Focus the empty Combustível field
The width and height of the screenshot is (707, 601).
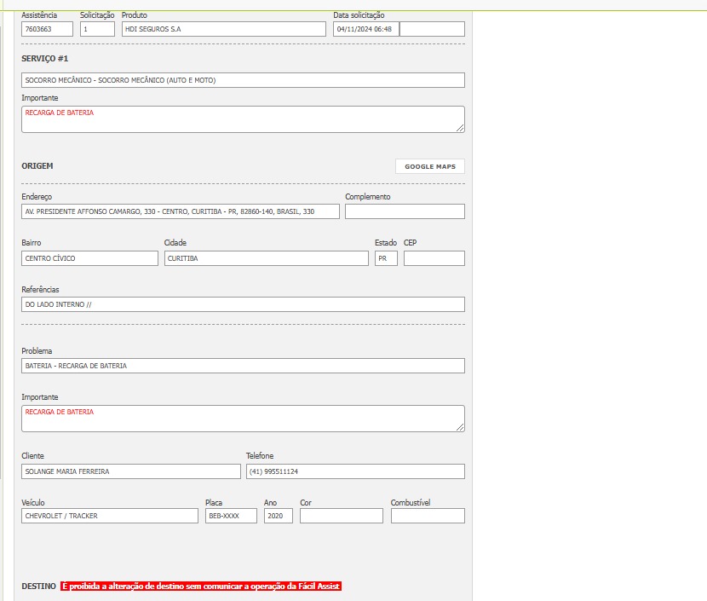click(428, 516)
